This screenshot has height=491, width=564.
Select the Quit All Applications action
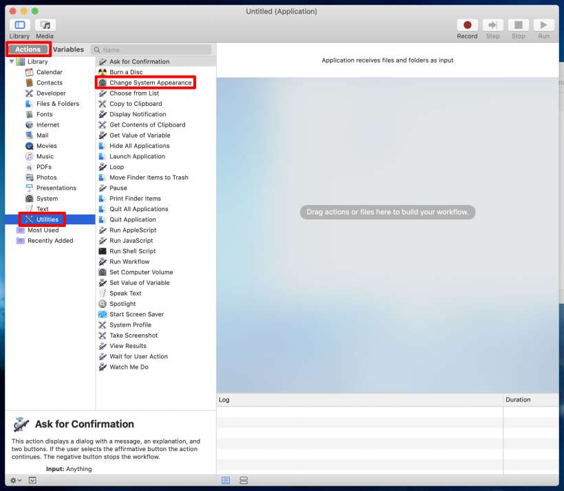(x=138, y=209)
